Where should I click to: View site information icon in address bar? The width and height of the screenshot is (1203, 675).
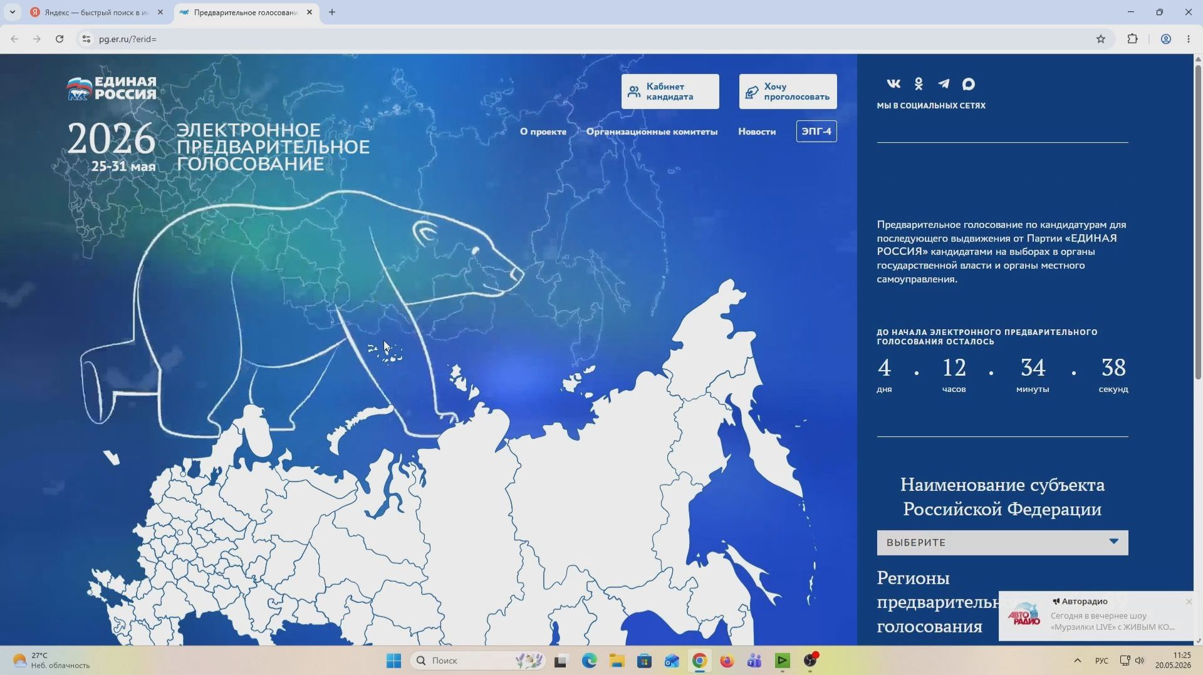click(x=86, y=39)
